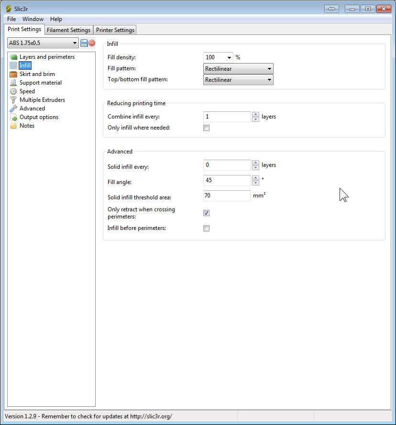Open the Speed settings page

(27, 91)
